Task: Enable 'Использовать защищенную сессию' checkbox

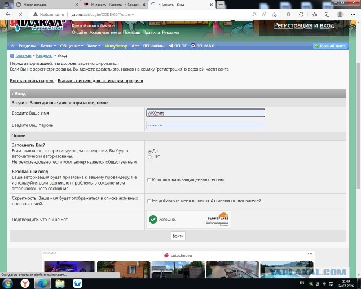Action: [149, 180]
